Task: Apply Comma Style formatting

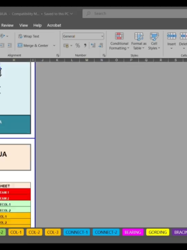Action: click(85, 45)
